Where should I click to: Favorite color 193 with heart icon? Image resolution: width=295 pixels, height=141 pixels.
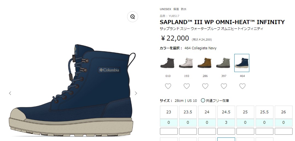click(x=187, y=86)
